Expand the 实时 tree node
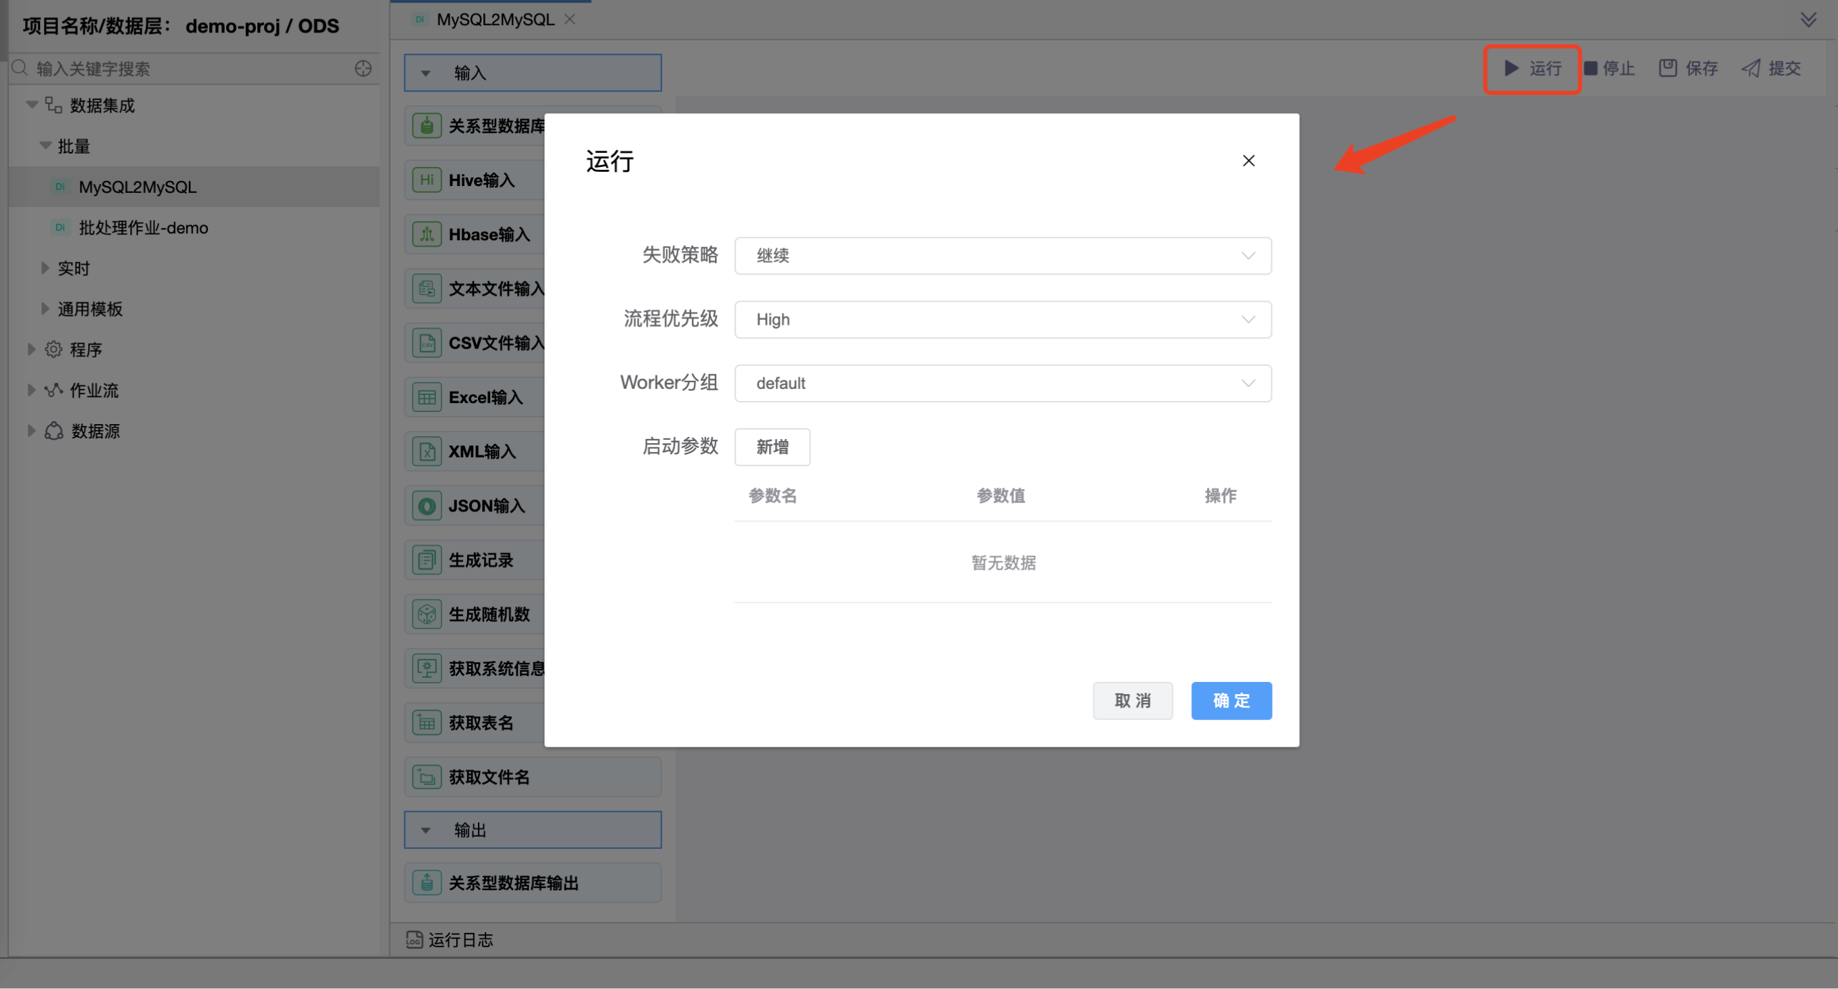This screenshot has width=1838, height=989. coord(45,268)
